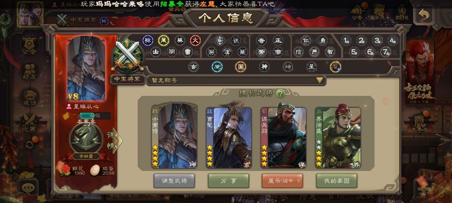Viewport: 452px width, 203px height.
Task: Click the 分享 share button
Action: (229, 181)
